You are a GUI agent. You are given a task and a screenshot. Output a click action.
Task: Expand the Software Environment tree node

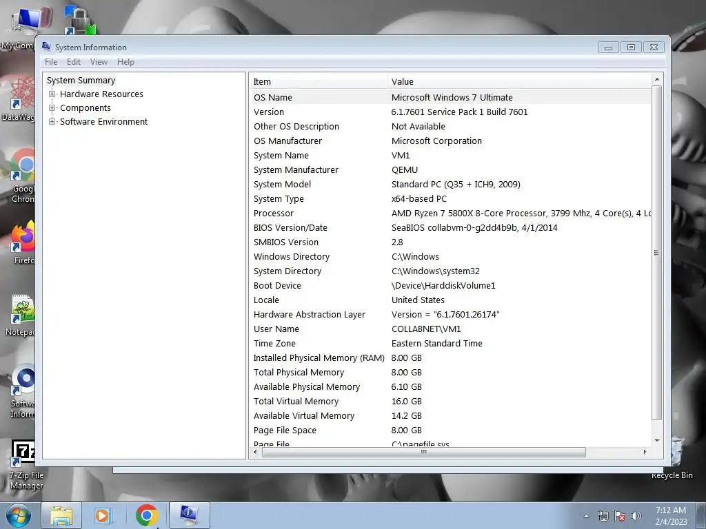click(x=52, y=121)
